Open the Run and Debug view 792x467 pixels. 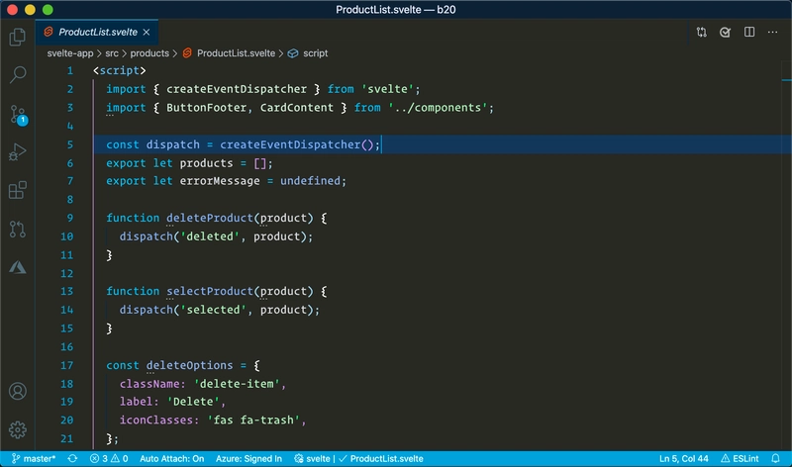(x=18, y=152)
